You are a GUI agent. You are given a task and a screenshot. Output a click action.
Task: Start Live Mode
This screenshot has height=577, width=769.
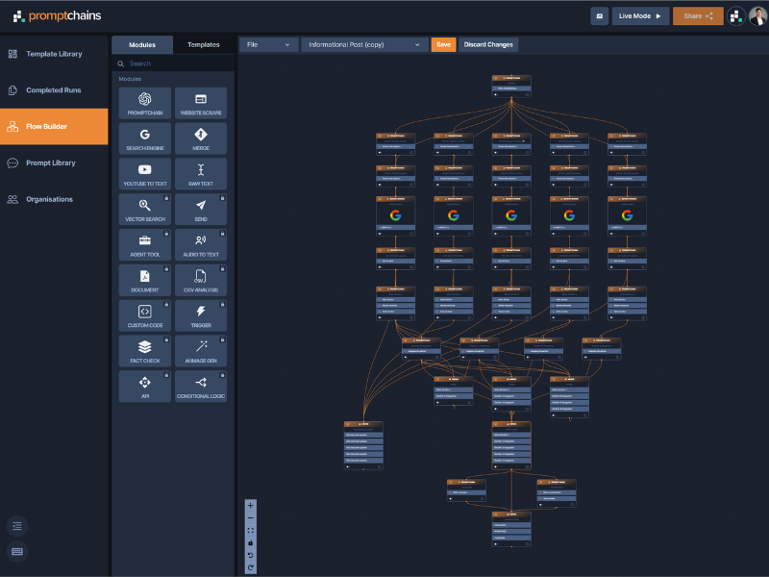[x=640, y=16]
